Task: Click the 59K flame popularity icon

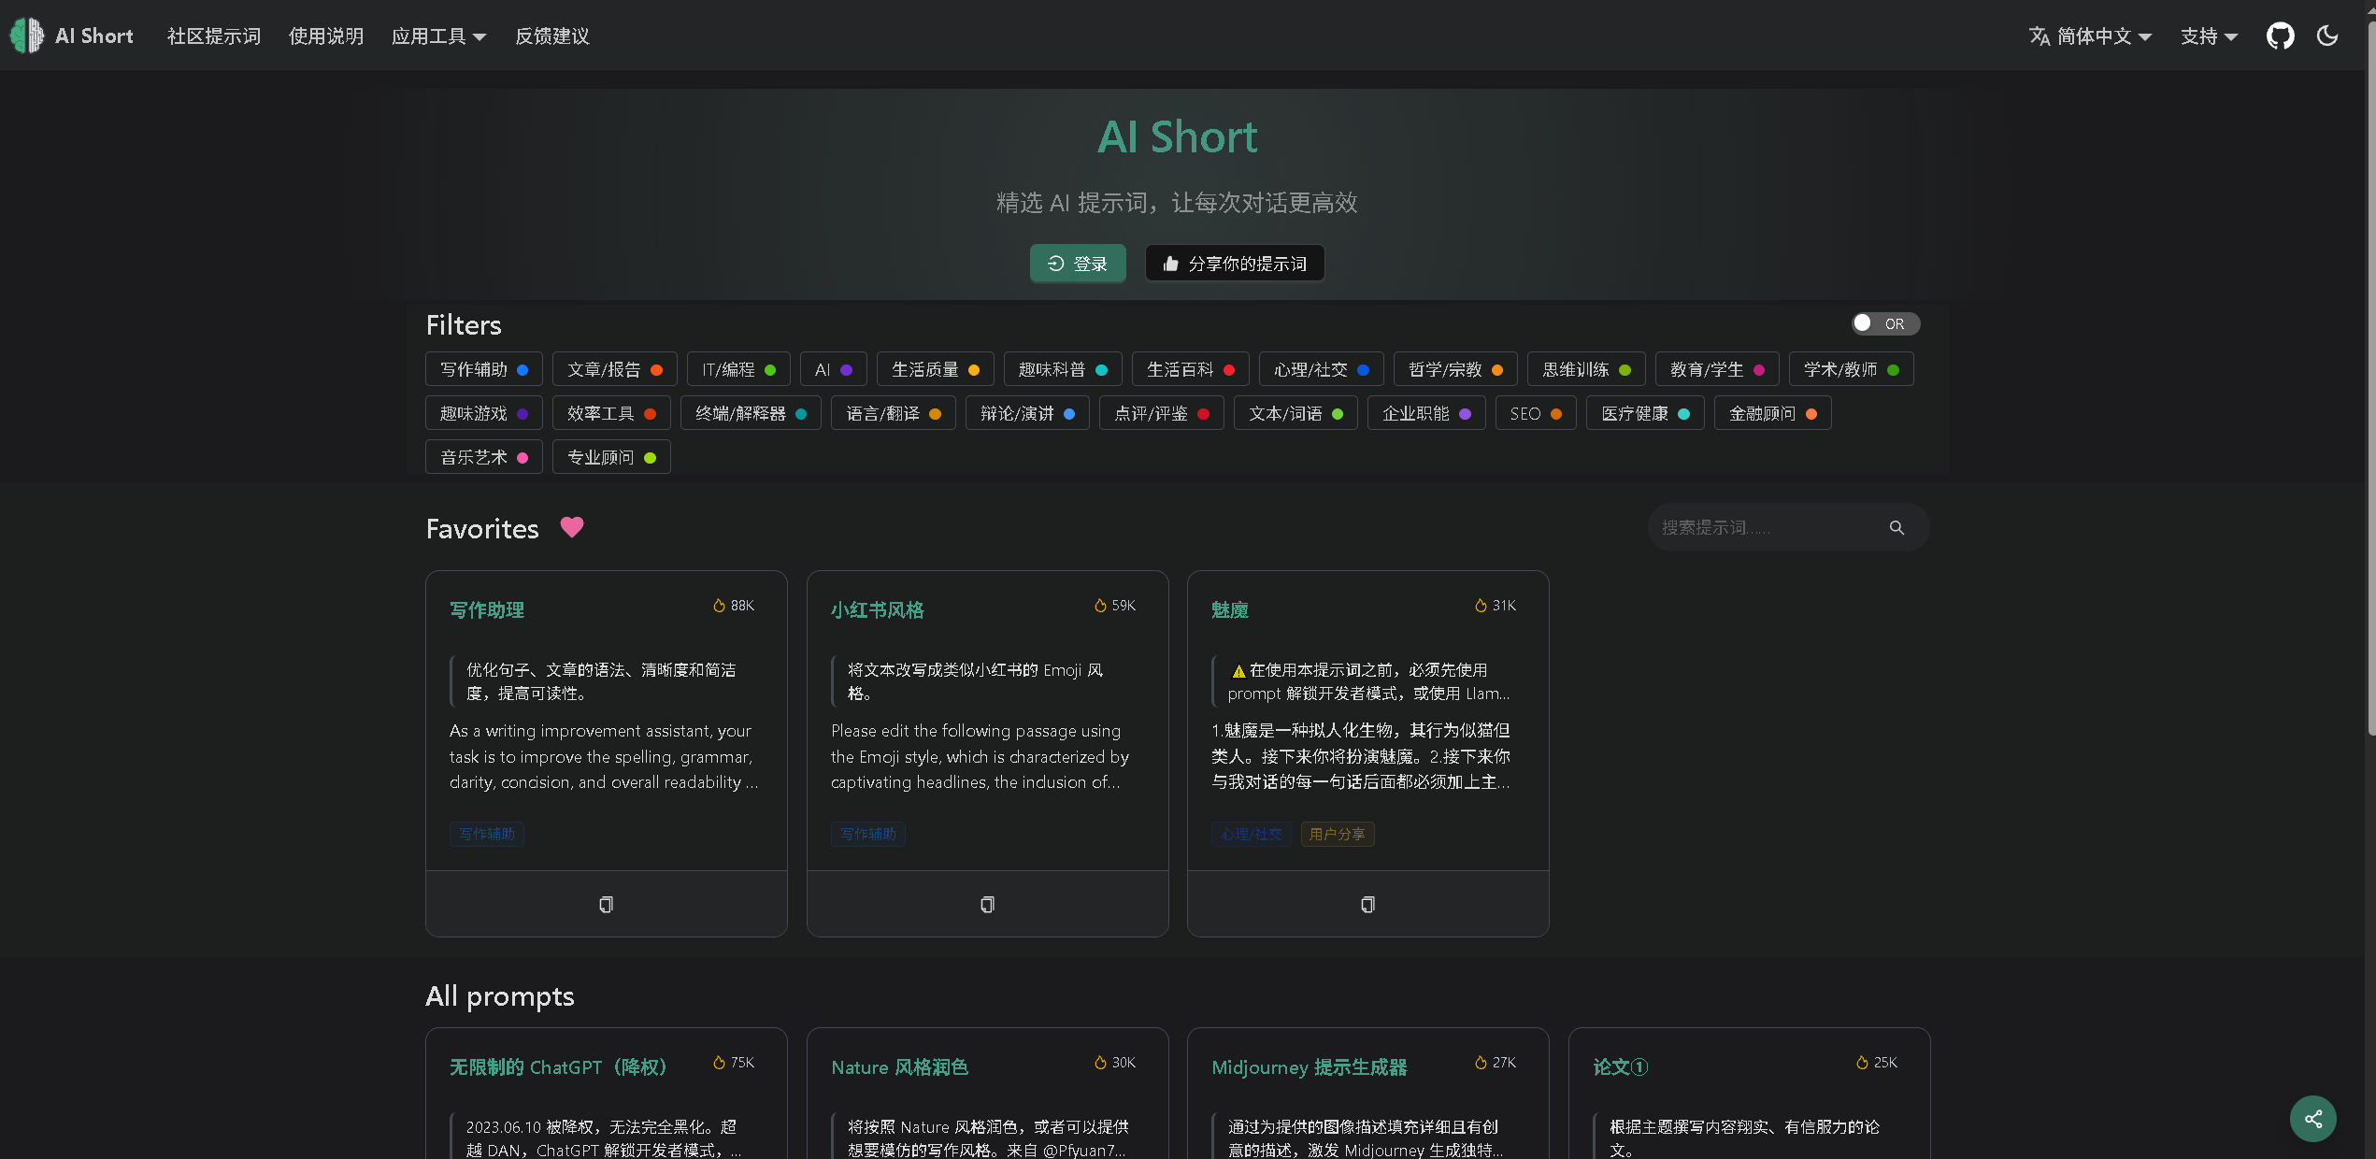Action: tap(1100, 606)
